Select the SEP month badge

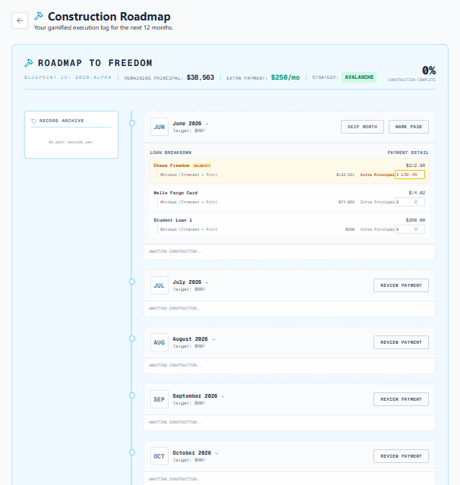pos(159,399)
